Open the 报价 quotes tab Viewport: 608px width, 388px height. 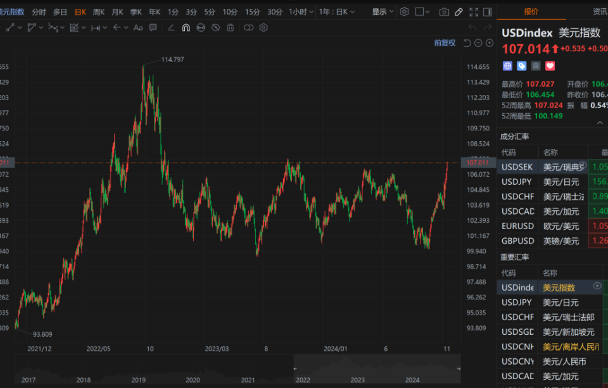[x=531, y=11]
